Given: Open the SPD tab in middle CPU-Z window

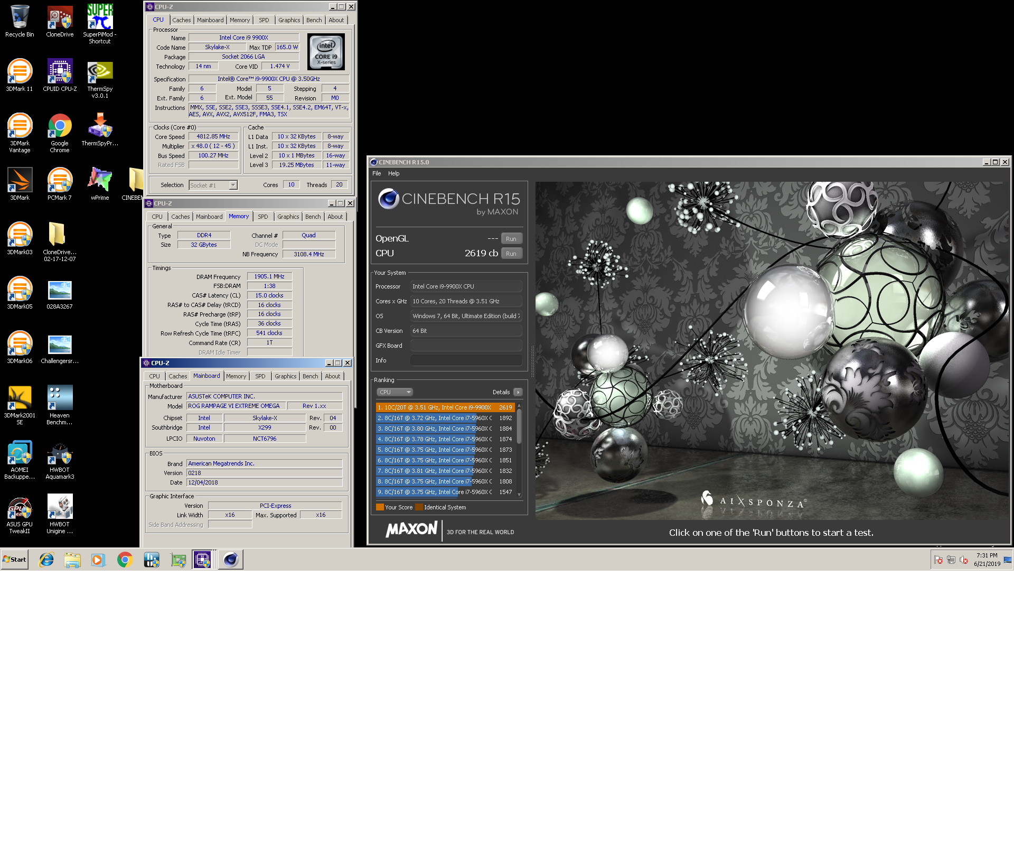Looking at the screenshot, I should tap(263, 217).
